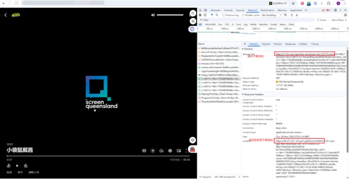Toggle the device toolbar icon
The width and height of the screenshot is (349, 179).
(x=205, y=10)
